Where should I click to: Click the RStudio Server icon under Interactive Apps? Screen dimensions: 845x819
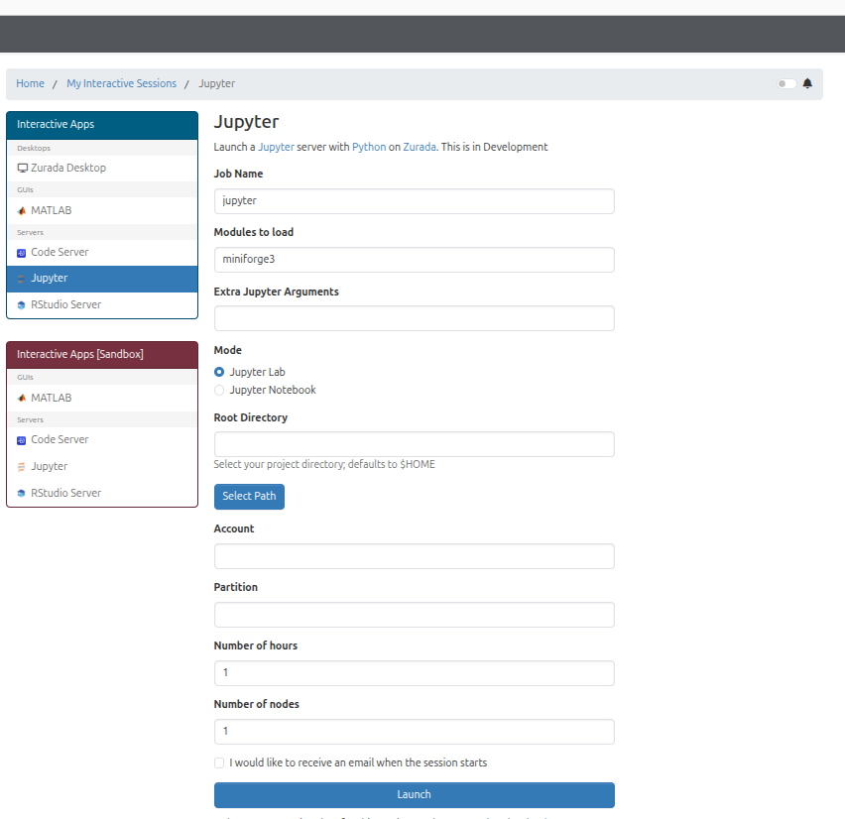coord(22,305)
